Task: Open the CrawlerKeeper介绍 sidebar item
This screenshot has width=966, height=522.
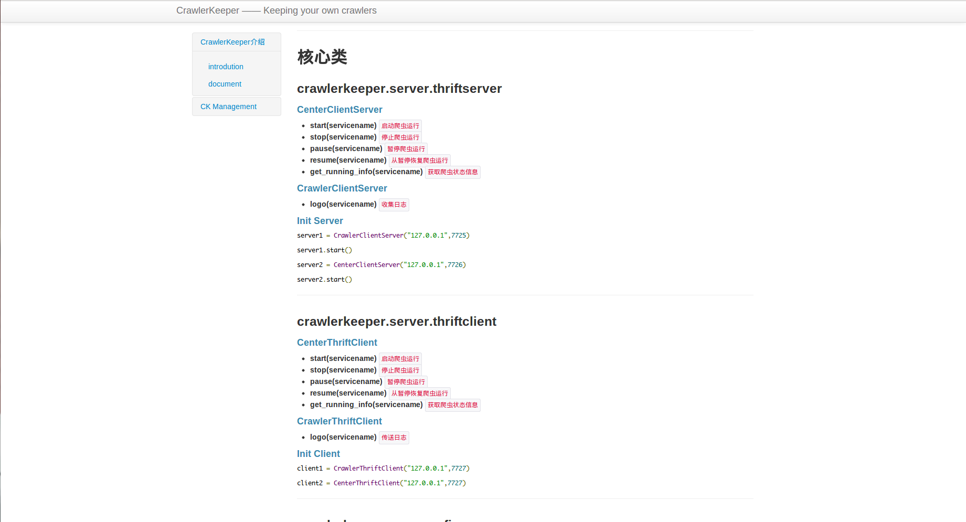Action: (x=232, y=42)
